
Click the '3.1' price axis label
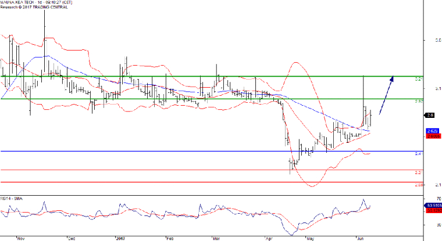click(x=438, y=89)
